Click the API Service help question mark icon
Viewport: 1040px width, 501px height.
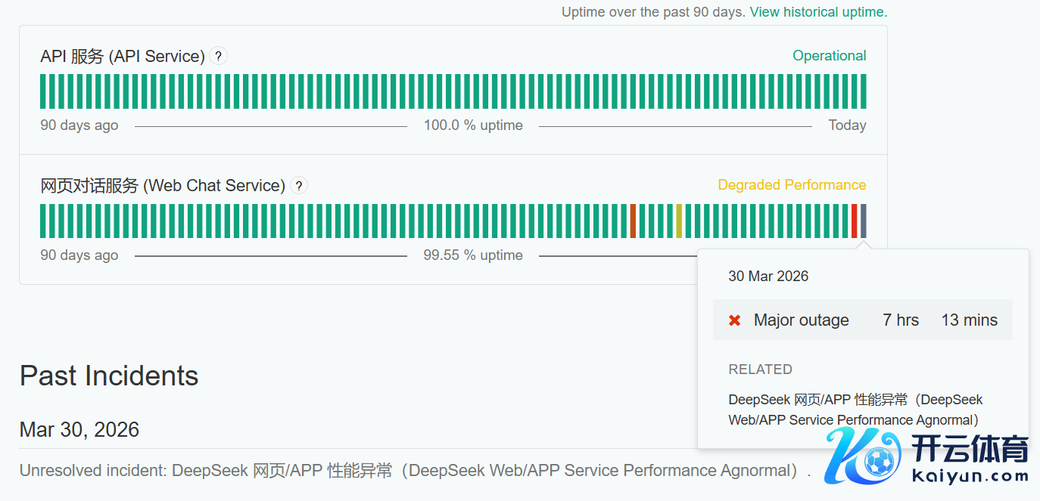click(218, 56)
